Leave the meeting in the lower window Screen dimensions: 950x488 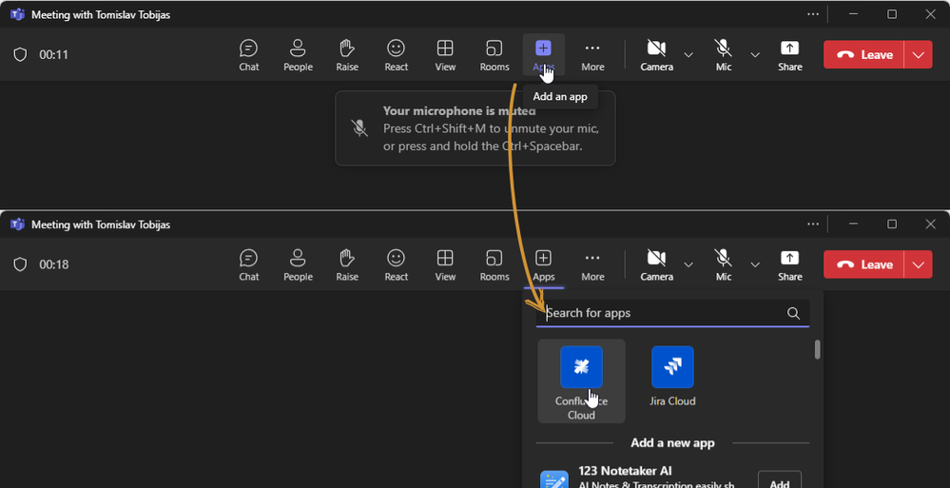coord(864,264)
